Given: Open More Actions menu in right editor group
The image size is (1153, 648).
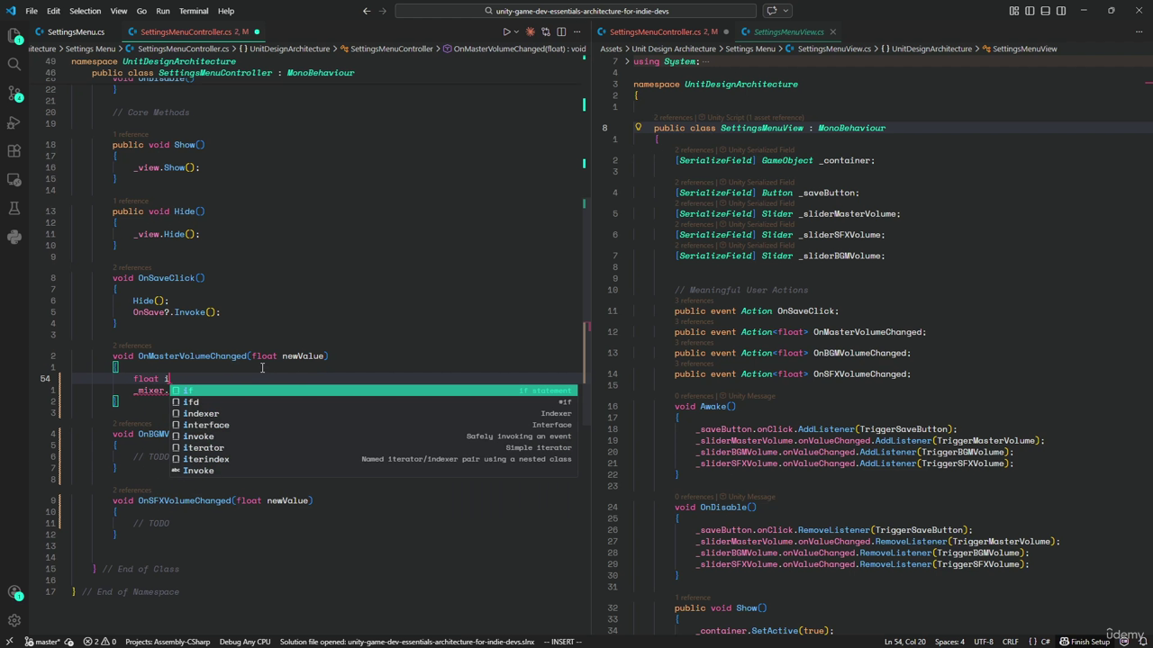Looking at the screenshot, I should 1139,32.
